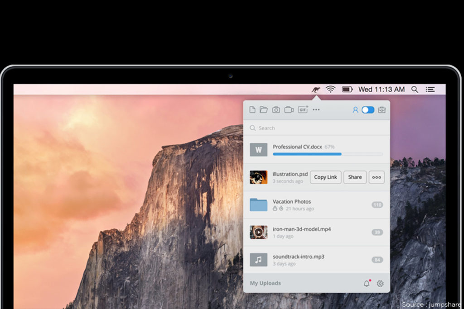Record a GIF with the GIF icon
The height and width of the screenshot is (309, 464).
[303, 109]
